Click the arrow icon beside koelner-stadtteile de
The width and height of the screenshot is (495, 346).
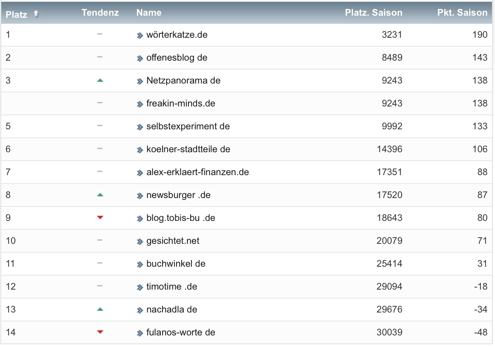click(140, 150)
